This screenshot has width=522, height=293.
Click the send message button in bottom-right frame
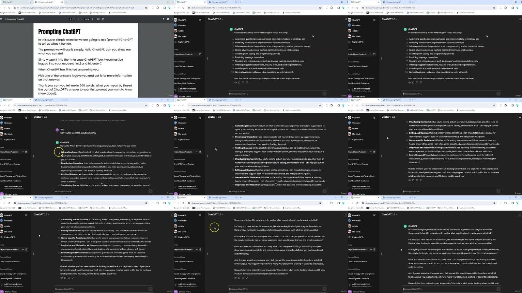tap(498, 289)
